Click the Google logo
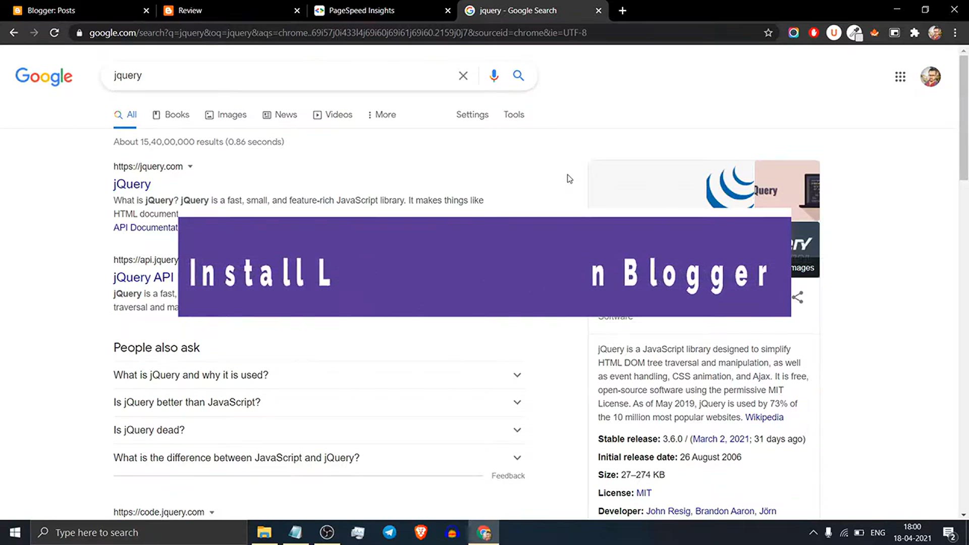Viewport: 969px width, 545px height. [x=44, y=77]
